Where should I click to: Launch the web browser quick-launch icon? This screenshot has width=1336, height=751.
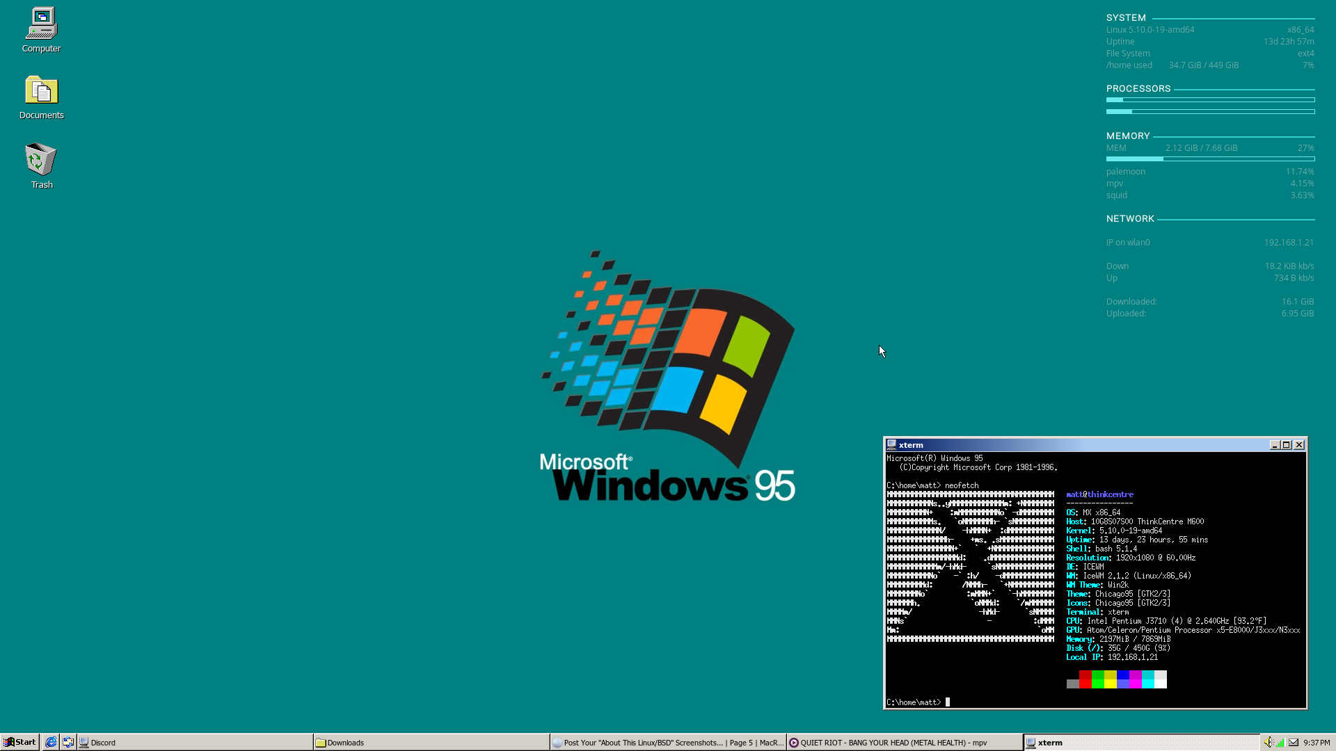[51, 742]
